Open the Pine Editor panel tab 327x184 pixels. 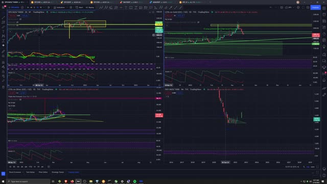point(43,172)
